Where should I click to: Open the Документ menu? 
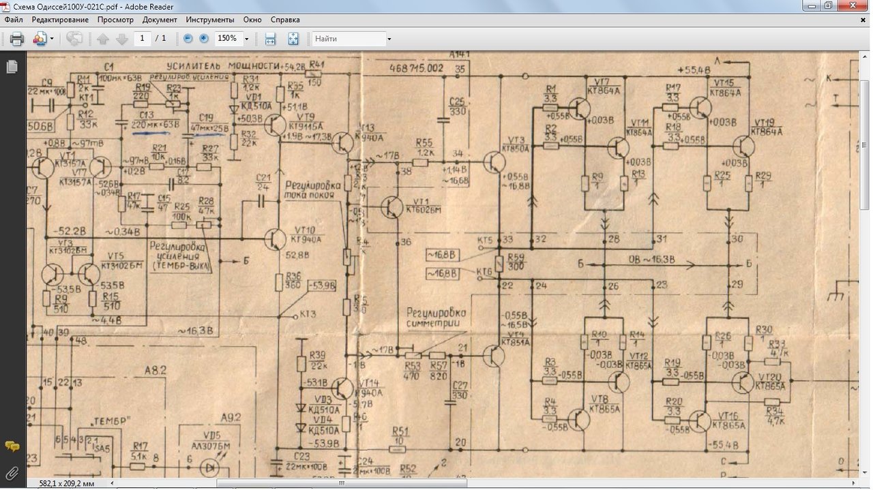(x=160, y=20)
